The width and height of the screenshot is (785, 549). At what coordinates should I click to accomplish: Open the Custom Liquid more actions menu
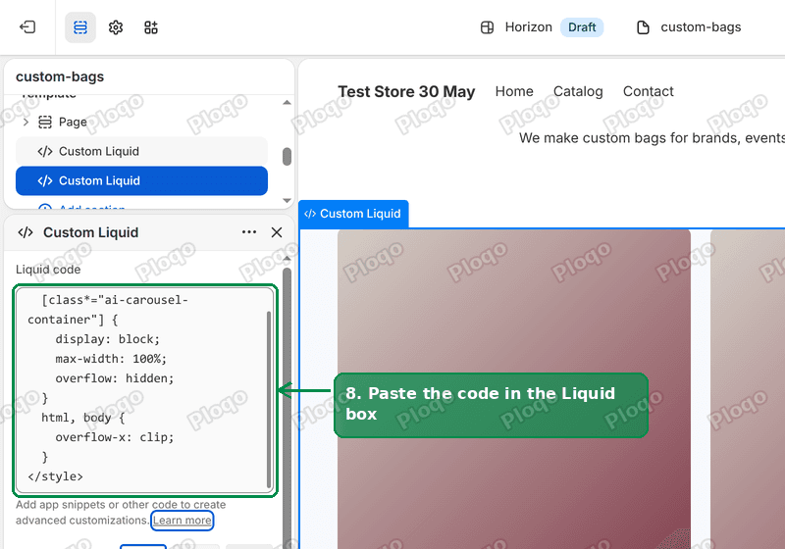[x=249, y=232]
